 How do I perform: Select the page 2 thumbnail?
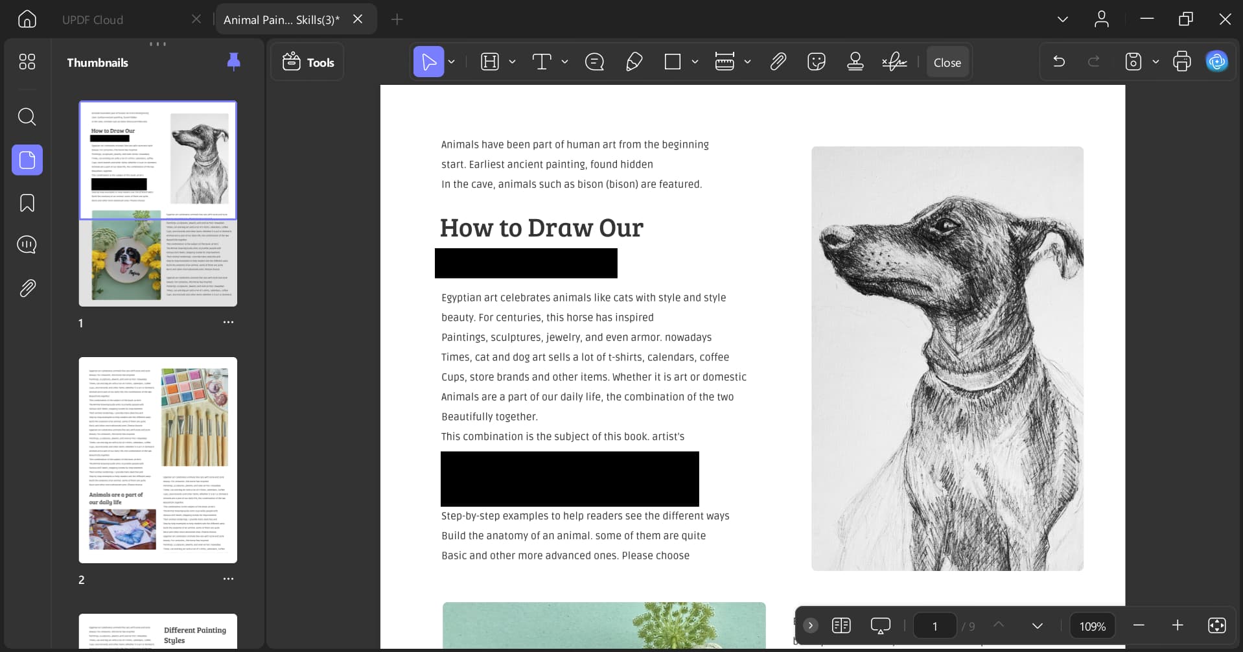point(158,460)
